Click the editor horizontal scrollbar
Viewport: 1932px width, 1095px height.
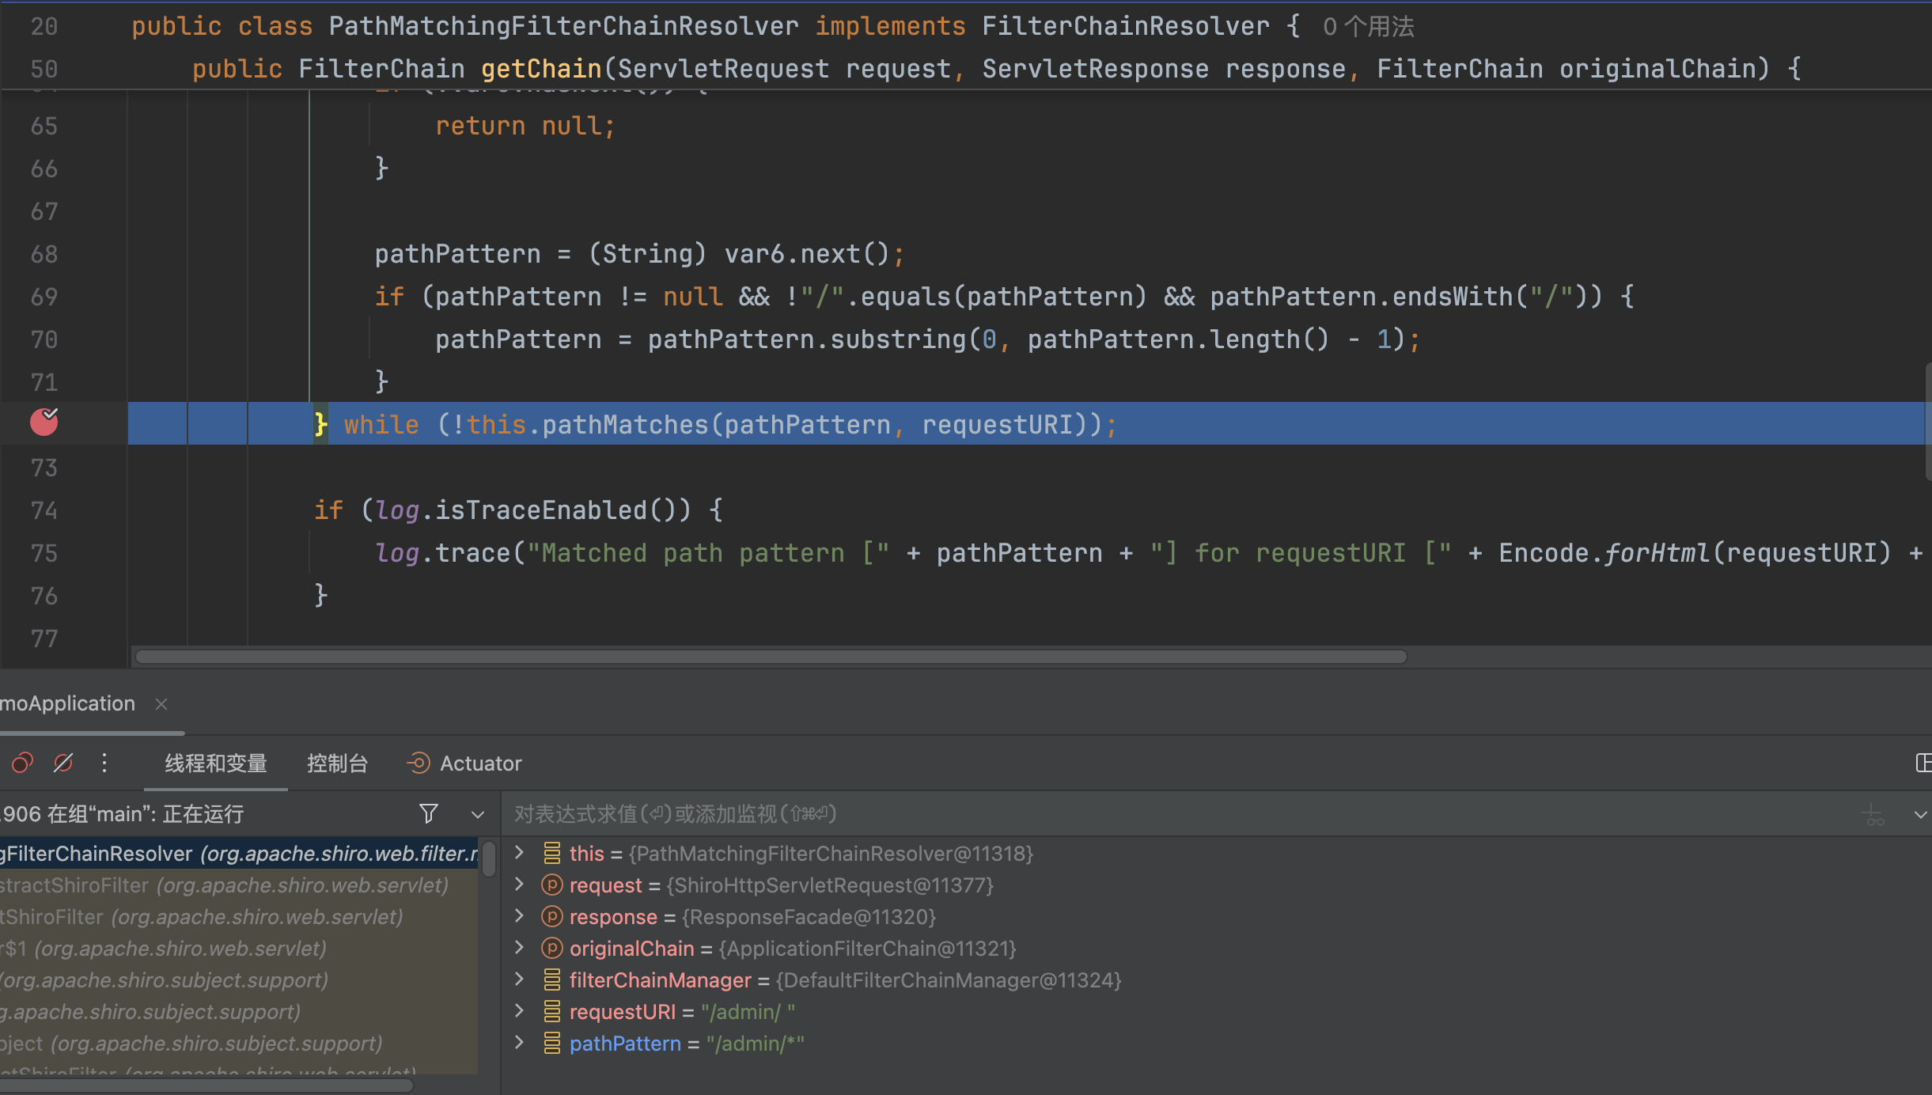771,657
